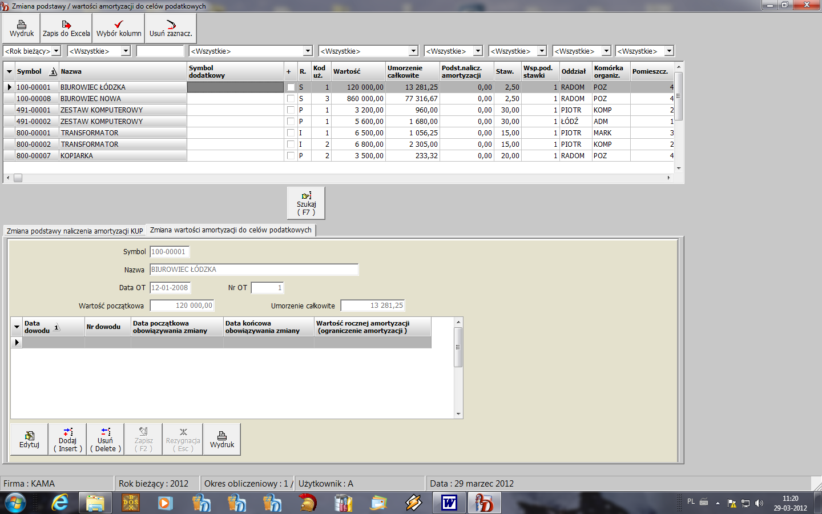Click the clock showing 11:20 in tray
Viewport: 822px width, 514px height.
click(x=790, y=499)
